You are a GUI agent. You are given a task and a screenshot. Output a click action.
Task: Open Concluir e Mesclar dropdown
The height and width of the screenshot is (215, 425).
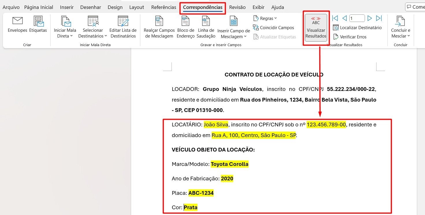pyautogui.click(x=401, y=27)
